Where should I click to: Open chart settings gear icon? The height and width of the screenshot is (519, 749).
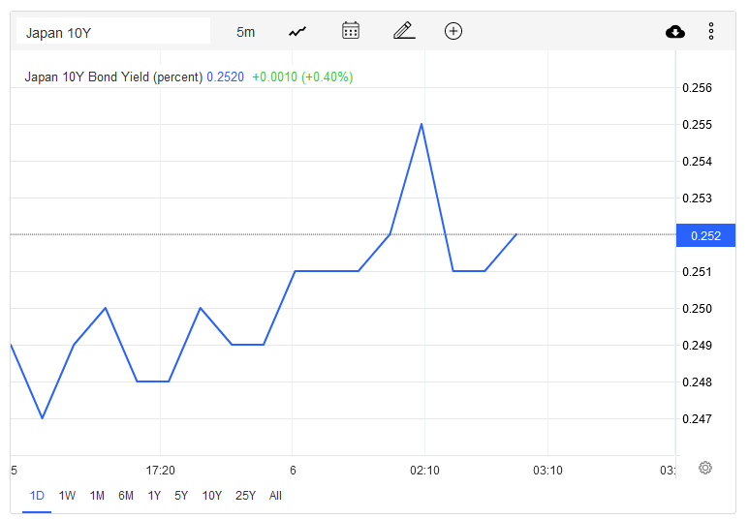pos(705,468)
